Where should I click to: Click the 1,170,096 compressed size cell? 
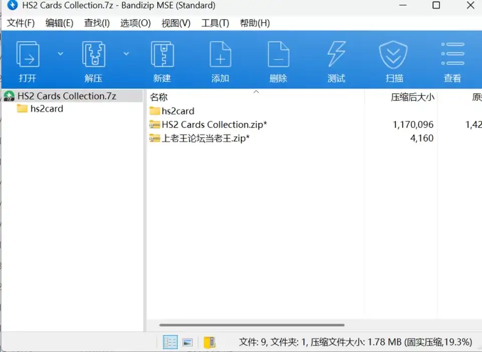coord(413,125)
